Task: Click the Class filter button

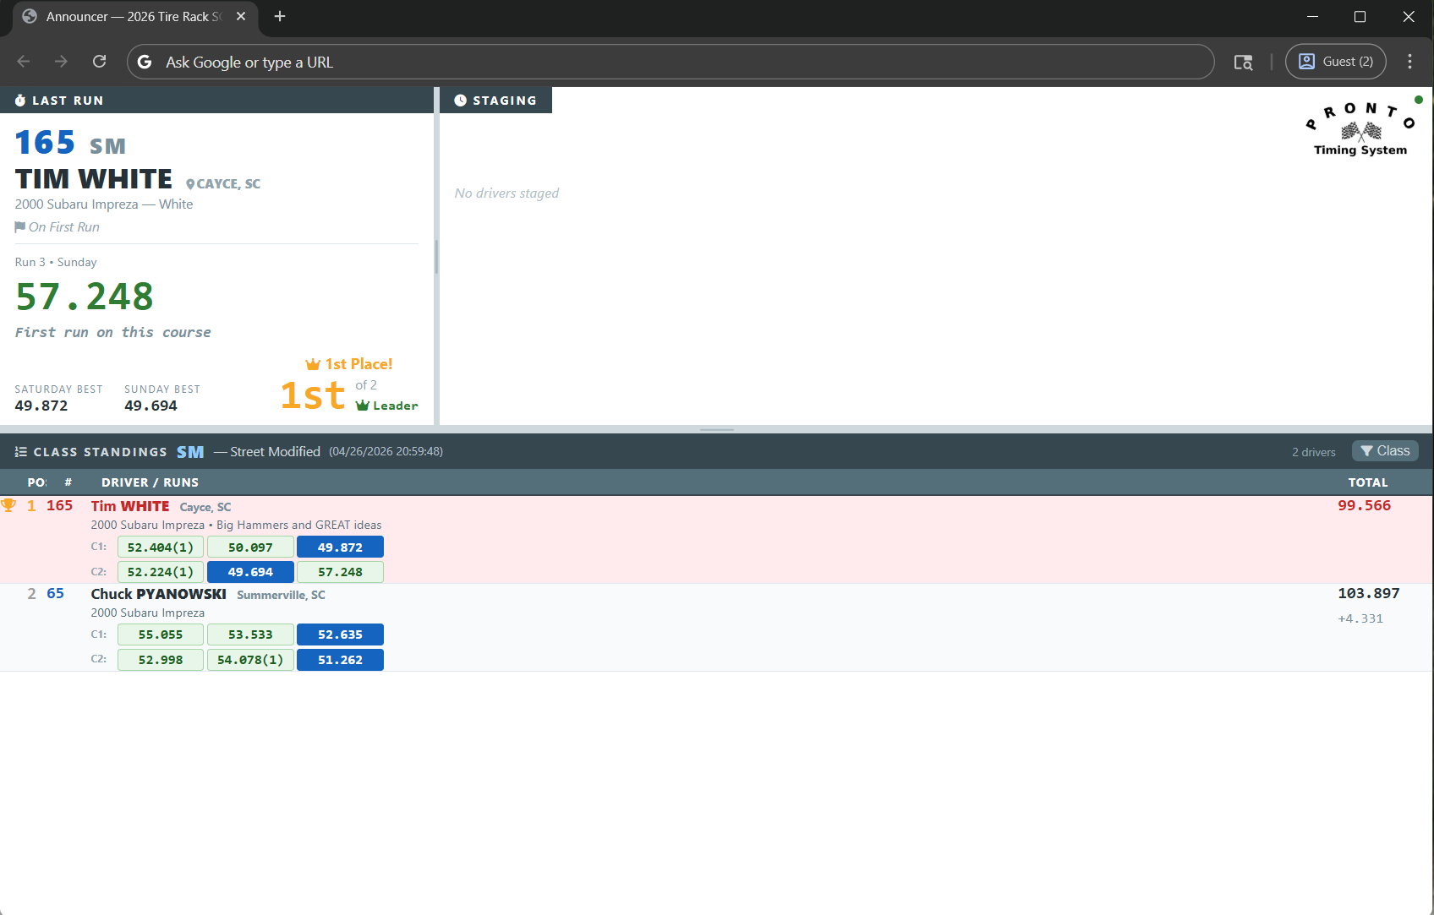Action: 1385,451
